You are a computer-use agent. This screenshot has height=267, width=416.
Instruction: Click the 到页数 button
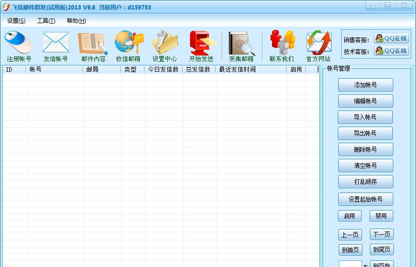click(x=382, y=264)
